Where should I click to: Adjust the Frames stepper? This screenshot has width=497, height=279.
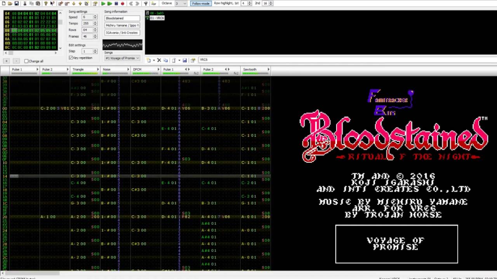(95, 36)
